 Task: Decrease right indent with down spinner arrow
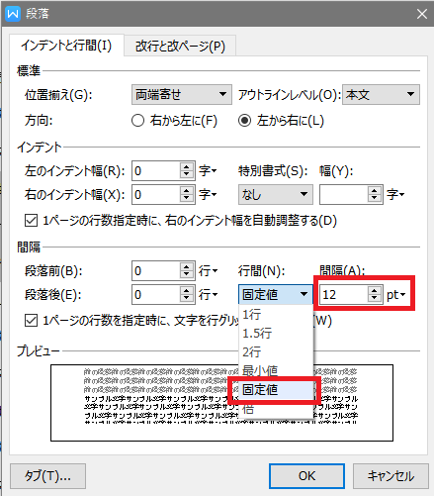click(187, 199)
